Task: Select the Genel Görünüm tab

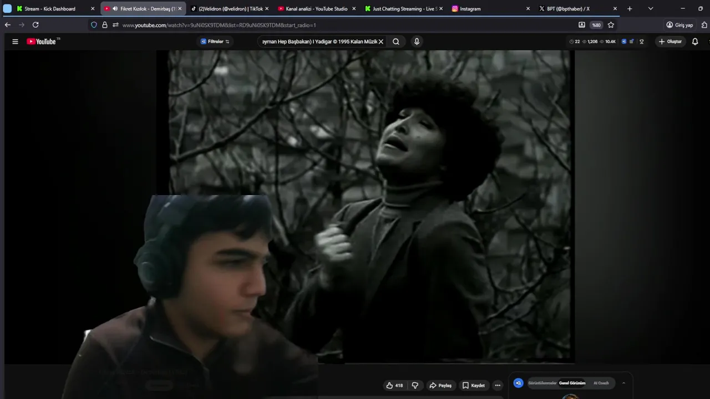Action: pos(572,383)
